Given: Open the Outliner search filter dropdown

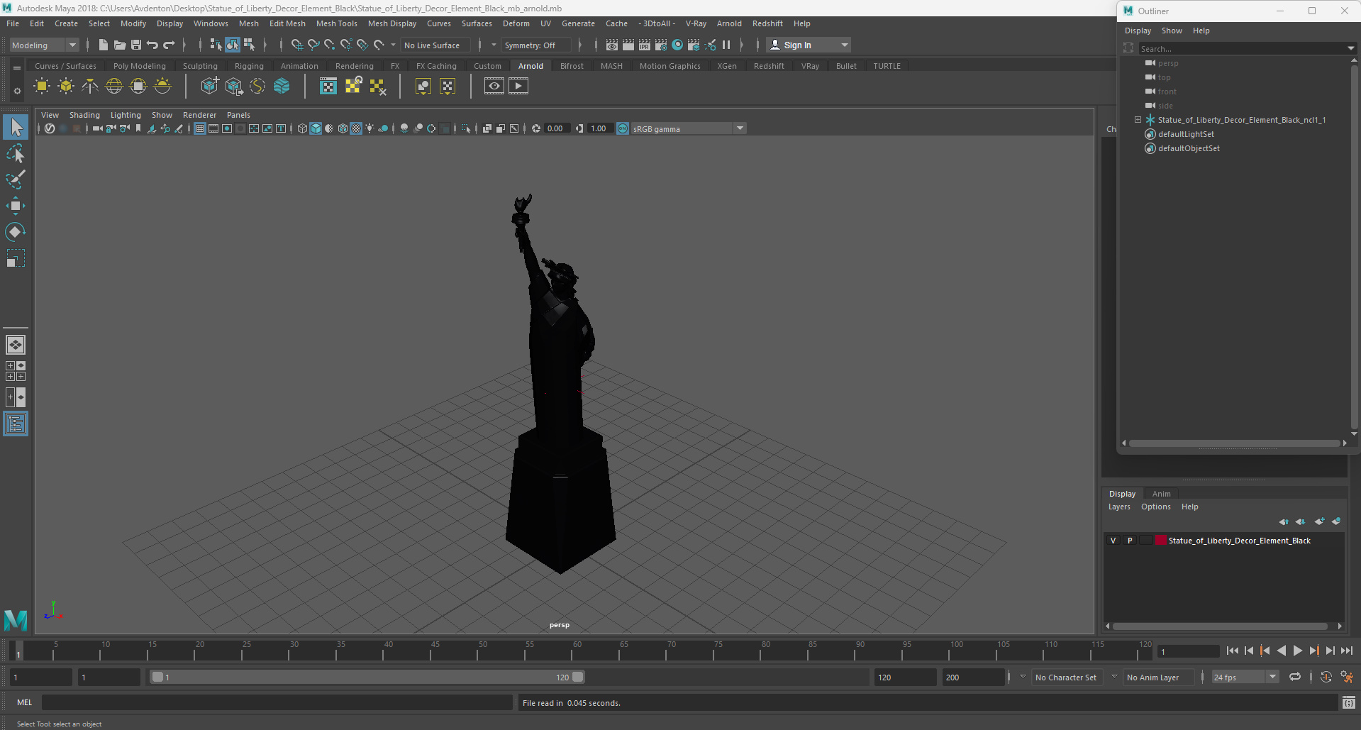Looking at the screenshot, I should click(1350, 49).
